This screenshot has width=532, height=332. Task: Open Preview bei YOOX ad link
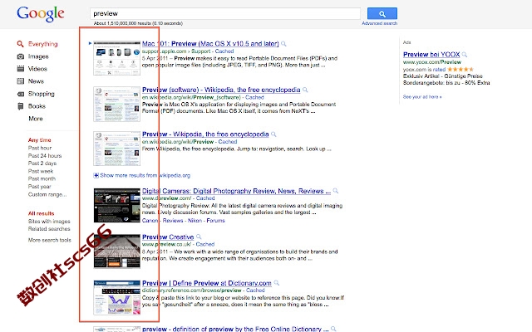pos(431,55)
